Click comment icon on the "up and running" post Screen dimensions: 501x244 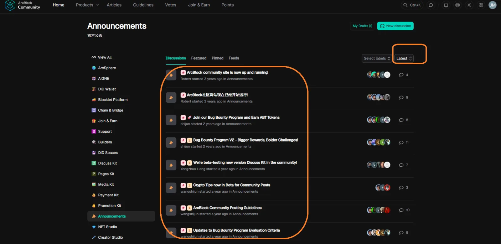click(x=401, y=75)
